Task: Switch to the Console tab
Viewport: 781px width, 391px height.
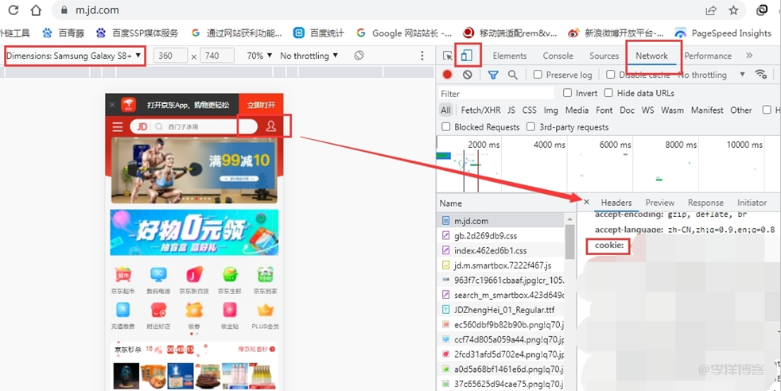Action: click(x=558, y=56)
